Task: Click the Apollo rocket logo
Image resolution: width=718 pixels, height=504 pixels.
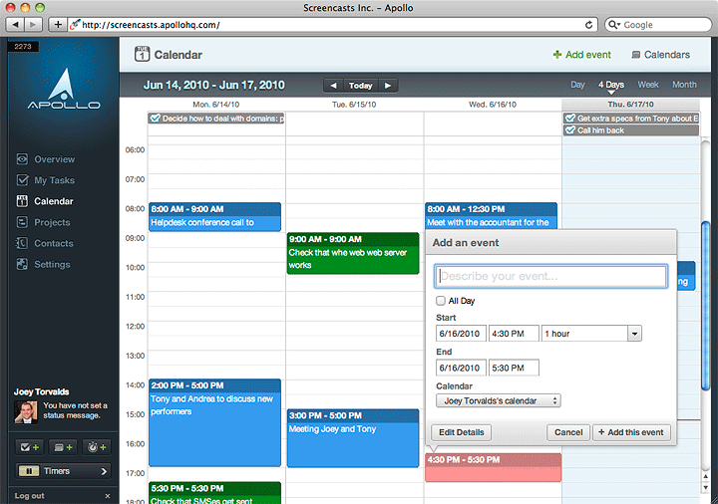Action: pyautogui.click(x=64, y=90)
